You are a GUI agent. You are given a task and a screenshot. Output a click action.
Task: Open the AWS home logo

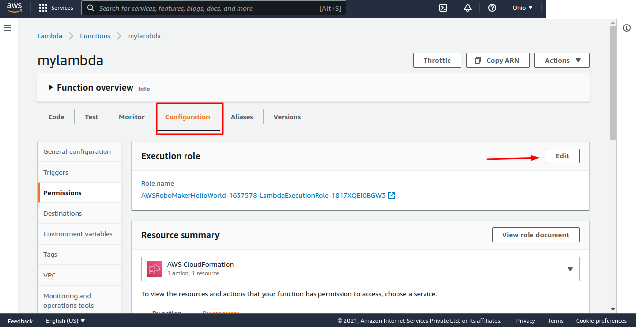pyautogui.click(x=15, y=8)
